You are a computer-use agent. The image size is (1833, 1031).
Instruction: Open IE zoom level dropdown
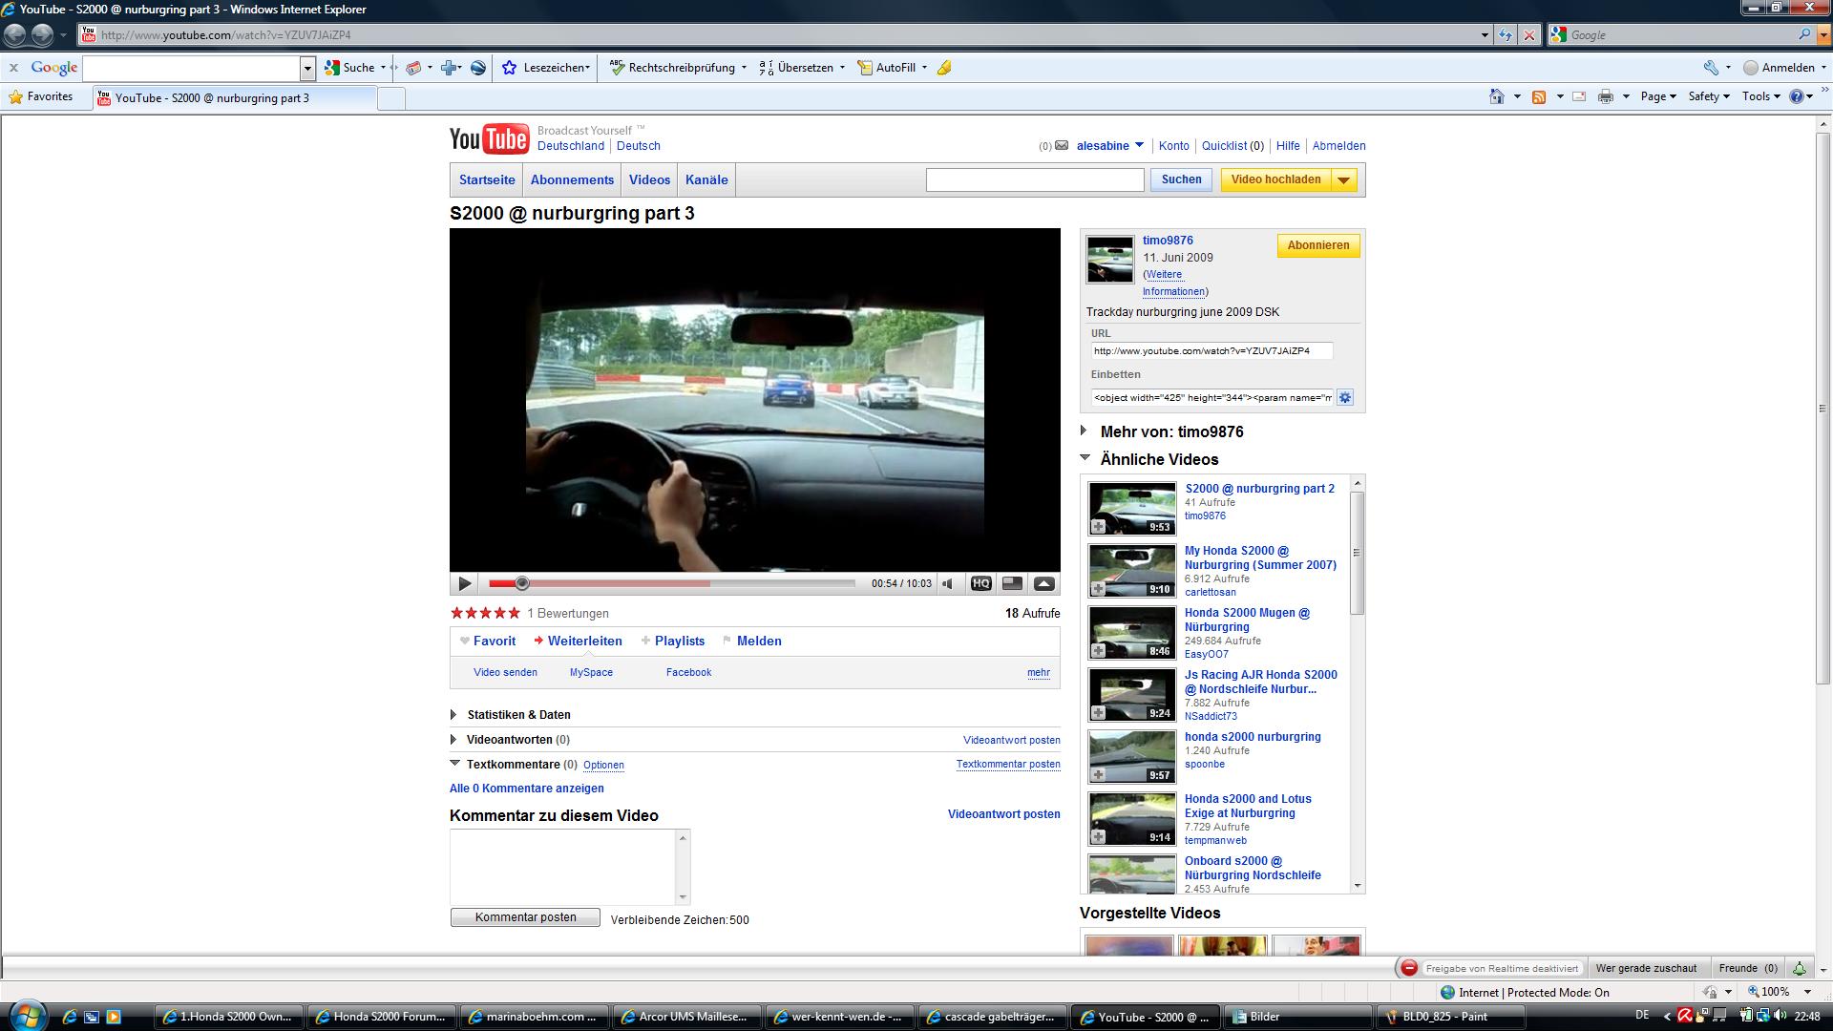point(1807,992)
